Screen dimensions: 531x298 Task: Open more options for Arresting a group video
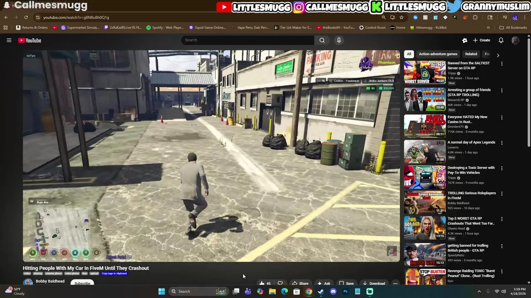click(x=502, y=90)
